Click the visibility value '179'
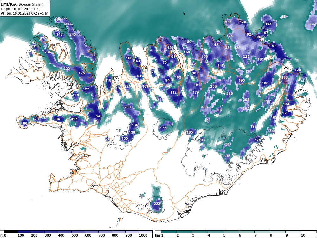Viewport: 317px width, 238px height. coord(196,92)
